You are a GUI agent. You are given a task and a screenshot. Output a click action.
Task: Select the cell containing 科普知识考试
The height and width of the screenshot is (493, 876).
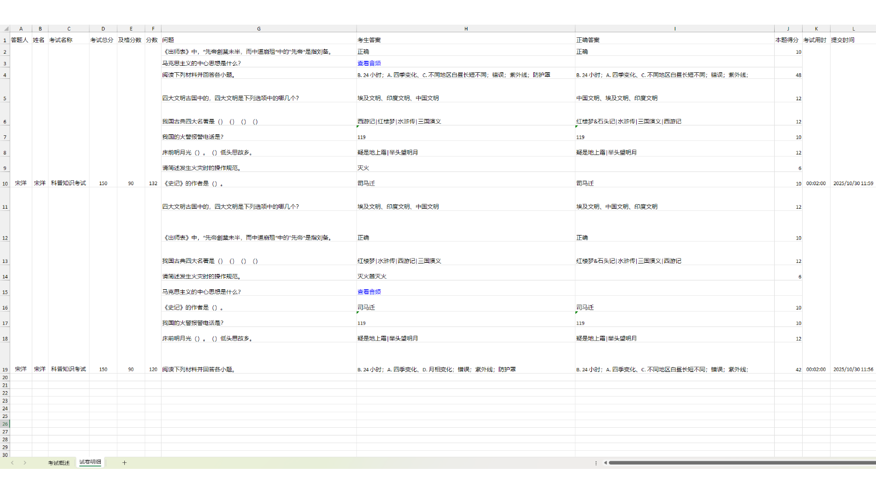(69, 183)
